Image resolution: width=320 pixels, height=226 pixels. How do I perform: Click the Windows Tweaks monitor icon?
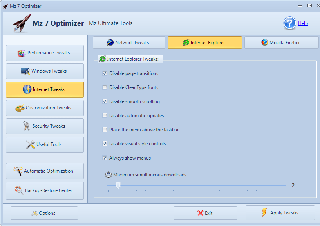pos(25,71)
